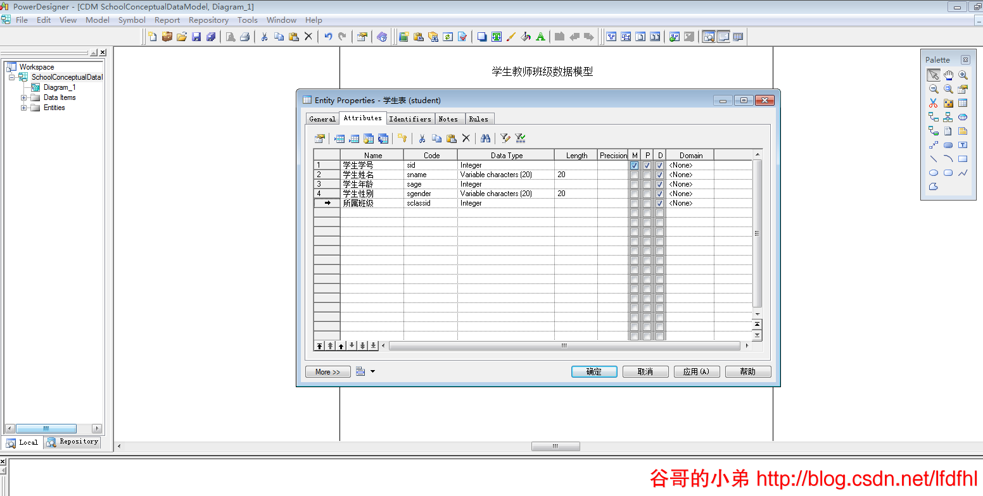Toggle Displayed checkbox for sclassid row

point(660,203)
